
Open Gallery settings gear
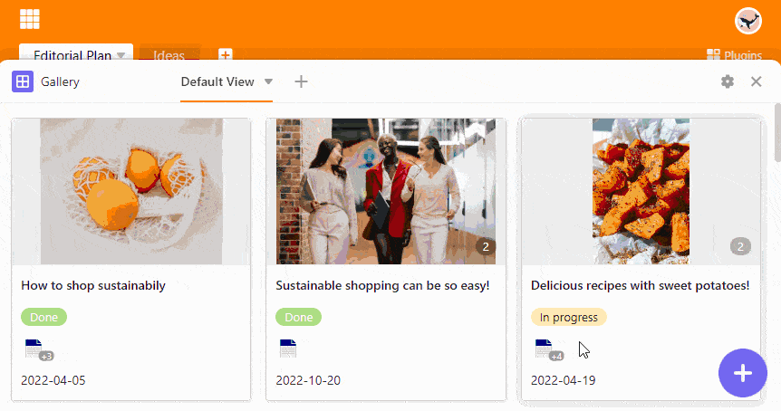pos(728,81)
